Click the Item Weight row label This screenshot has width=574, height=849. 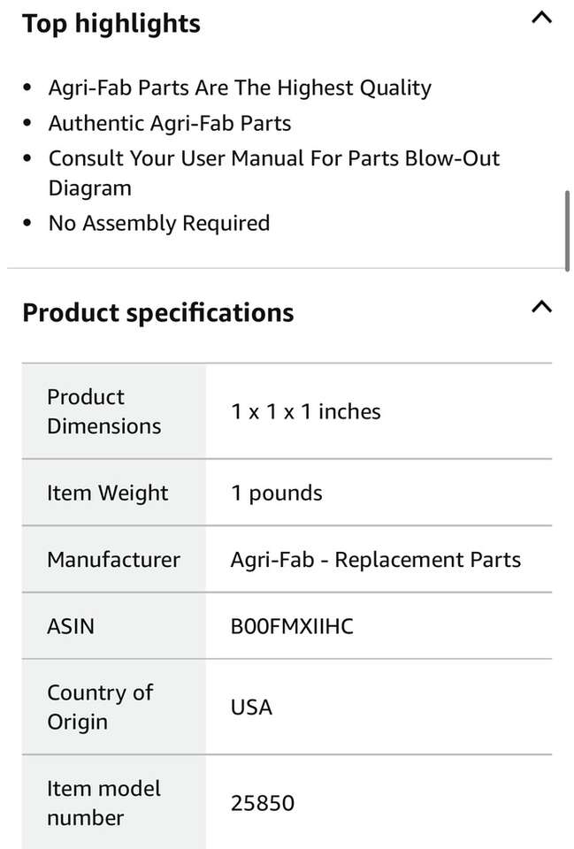[108, 493]
